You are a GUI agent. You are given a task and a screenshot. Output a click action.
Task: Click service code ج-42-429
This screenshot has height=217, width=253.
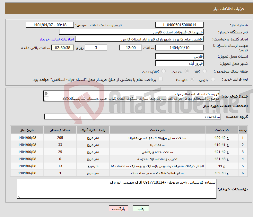(222, 138)
